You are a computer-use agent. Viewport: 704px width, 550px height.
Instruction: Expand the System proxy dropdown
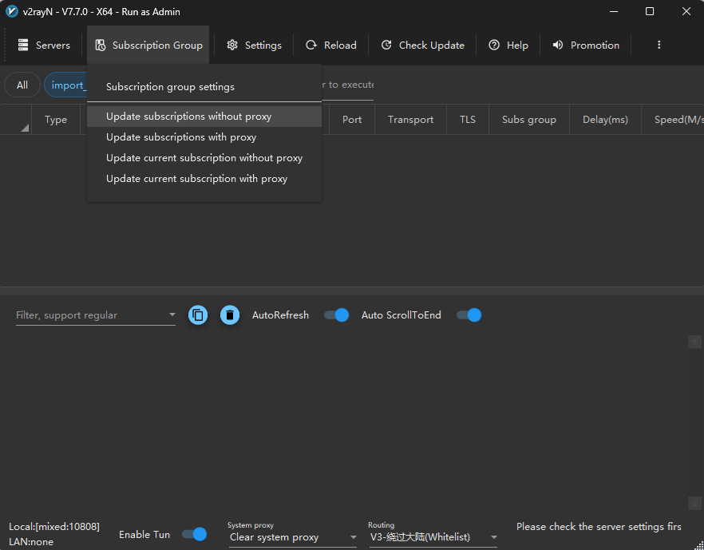[353, 538]
